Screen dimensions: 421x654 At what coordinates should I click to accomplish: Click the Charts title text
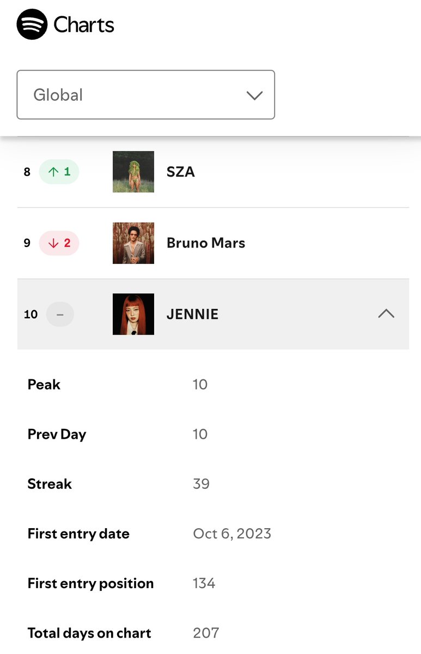84,25
